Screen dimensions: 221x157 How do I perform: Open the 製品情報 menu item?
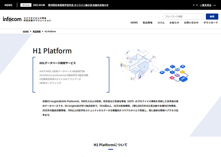[x=148, y=22]
